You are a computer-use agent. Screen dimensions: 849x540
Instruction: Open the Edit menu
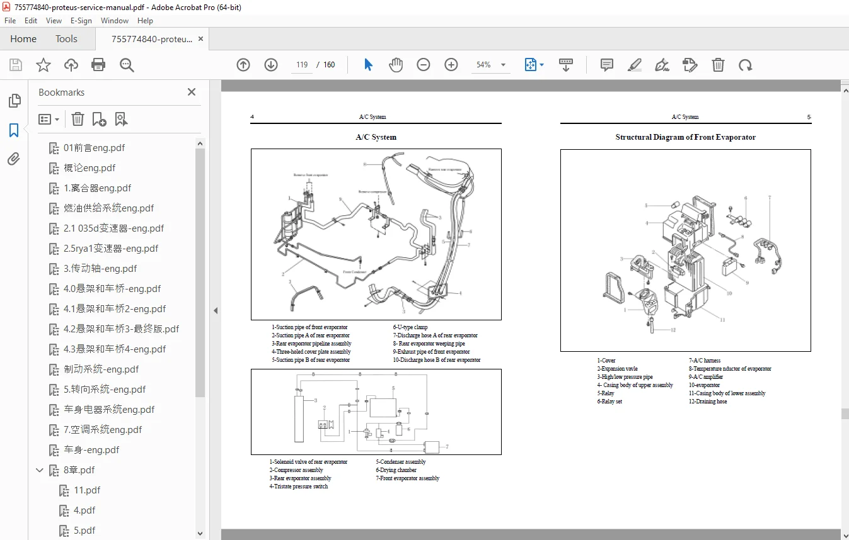(x=31, y=21)
